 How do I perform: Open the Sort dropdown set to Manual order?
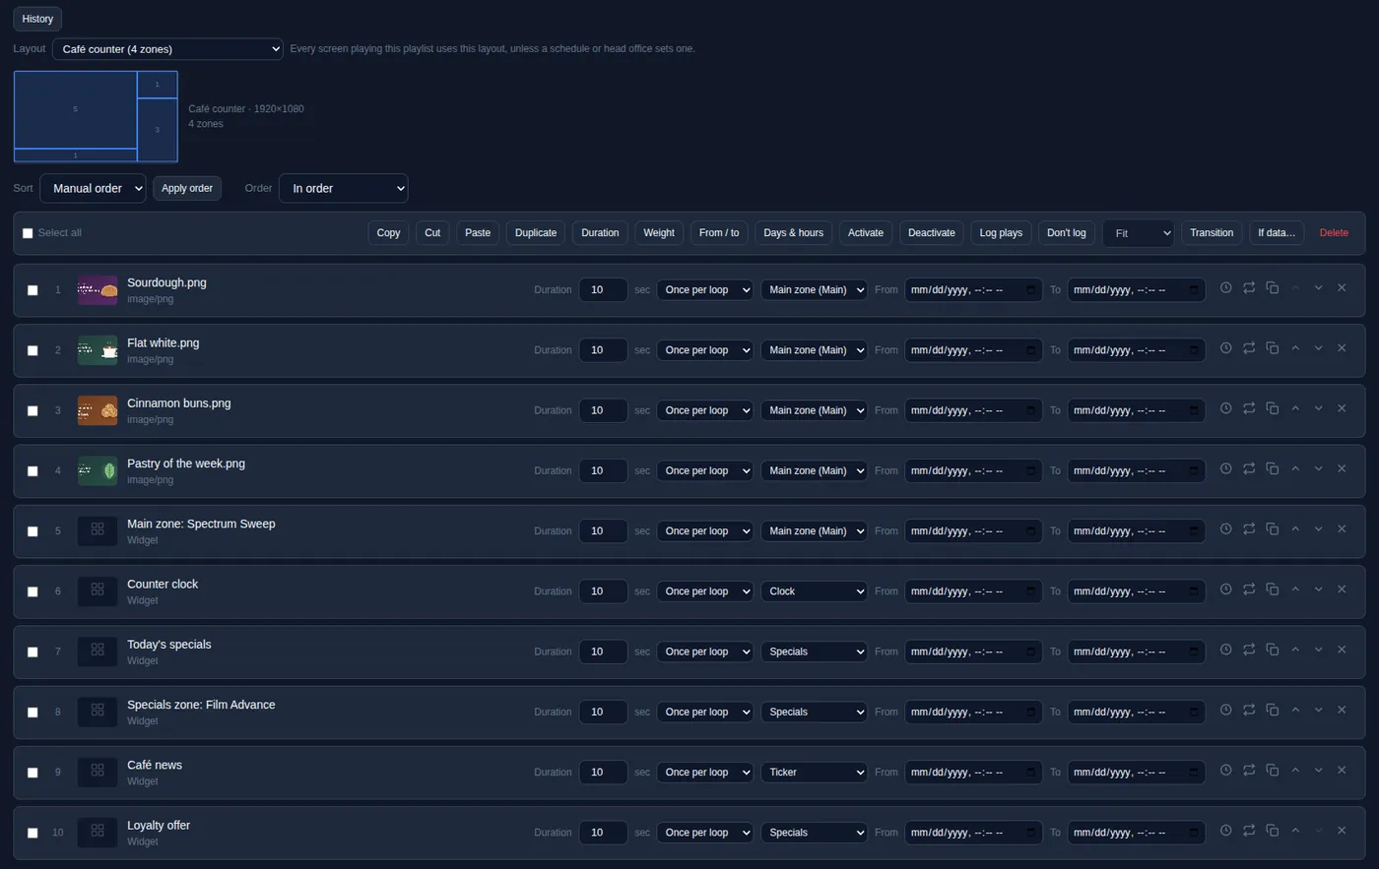pyautogui.click(x=93, y=188)
